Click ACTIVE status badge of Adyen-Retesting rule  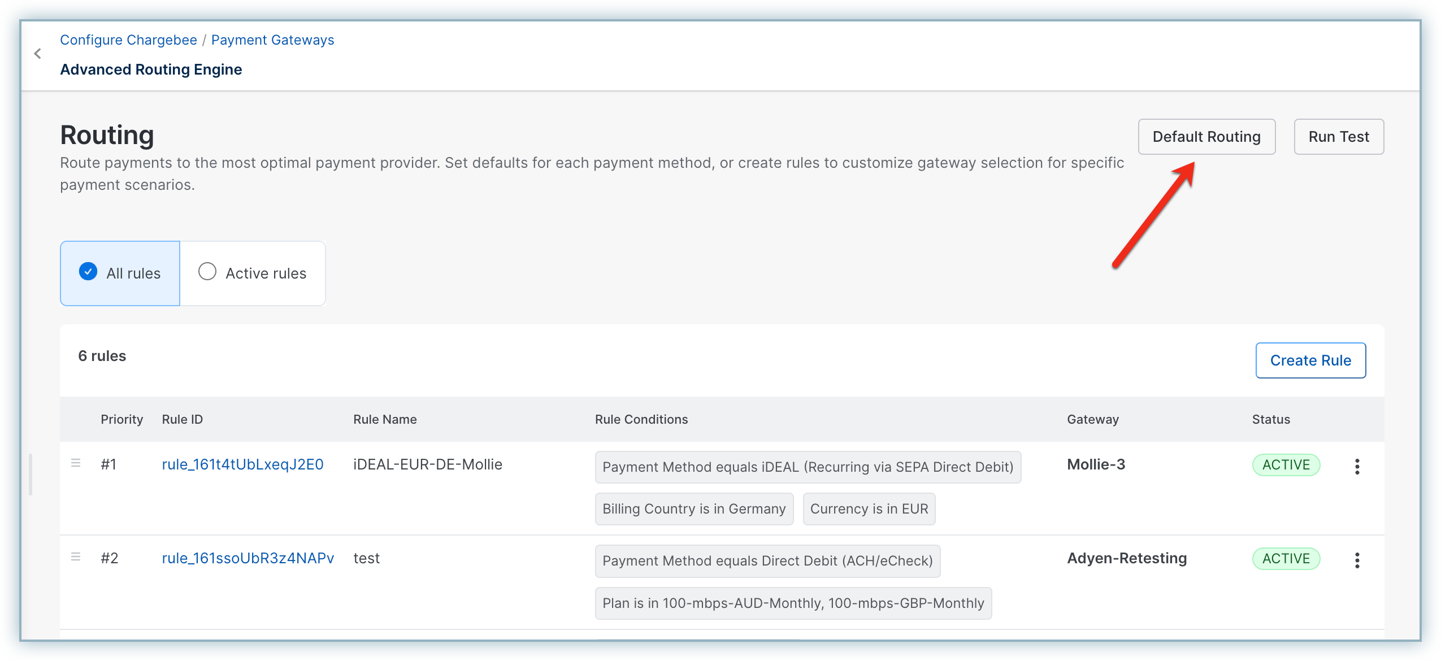tap(1286, 559)
